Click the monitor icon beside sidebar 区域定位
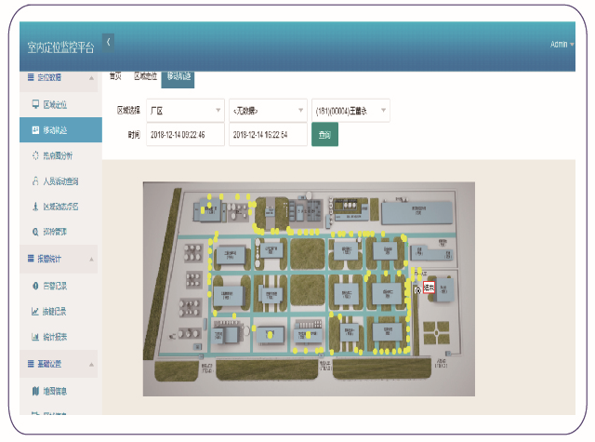Viewport: 595px width, 442px height. [35, 104]
